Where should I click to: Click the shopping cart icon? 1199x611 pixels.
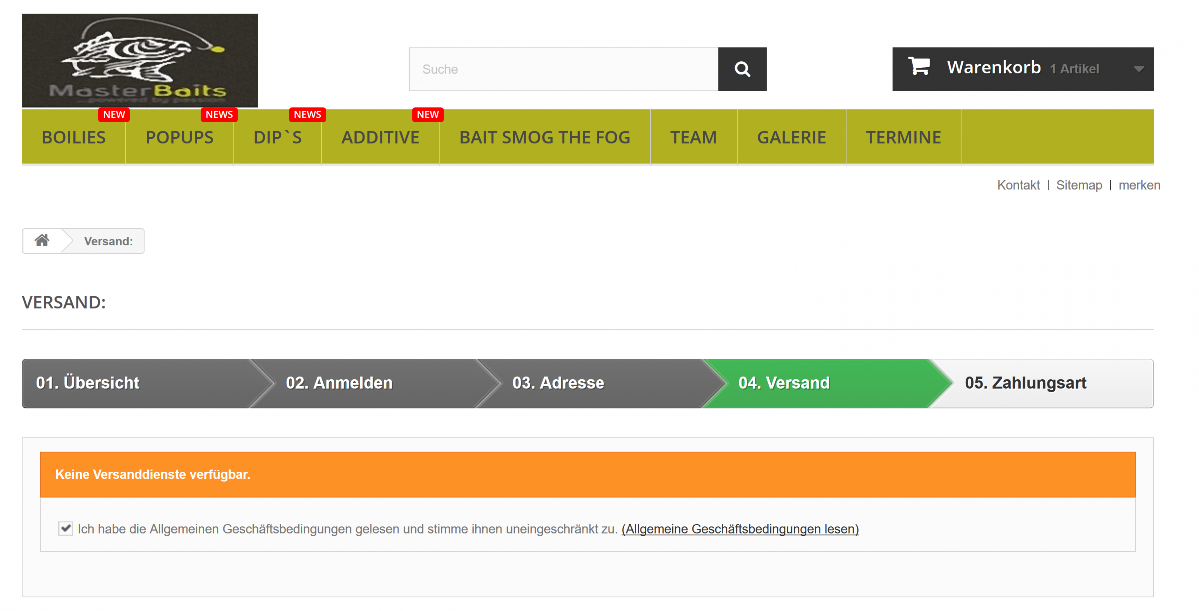919,67
